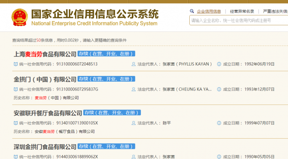Open 金拱门（中国）有限公司 result
The height and width of the screenshot is (159, 288).
(45, 79)
